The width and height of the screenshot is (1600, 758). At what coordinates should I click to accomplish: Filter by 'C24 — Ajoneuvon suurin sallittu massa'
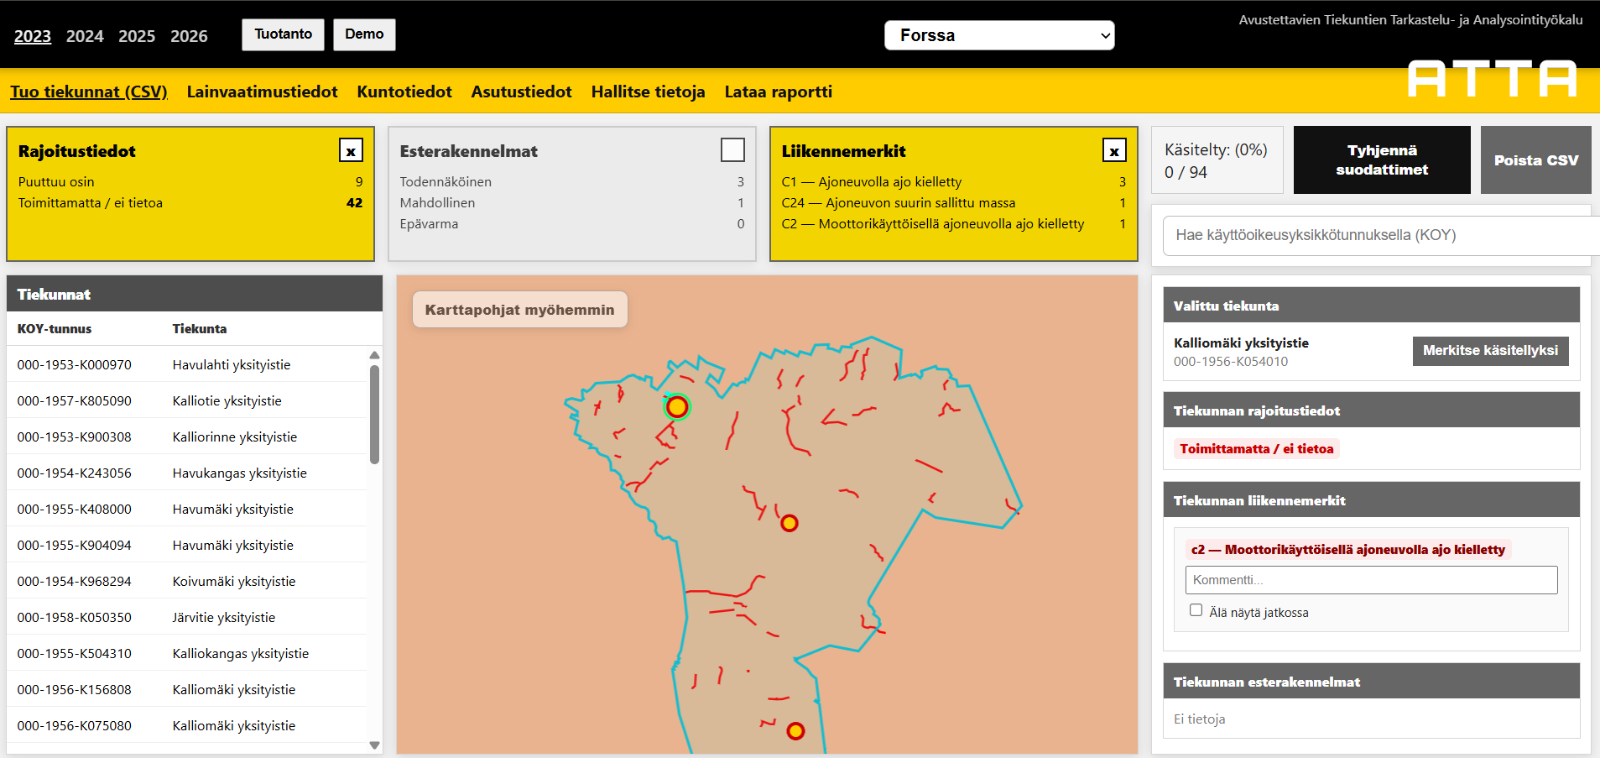954,202
